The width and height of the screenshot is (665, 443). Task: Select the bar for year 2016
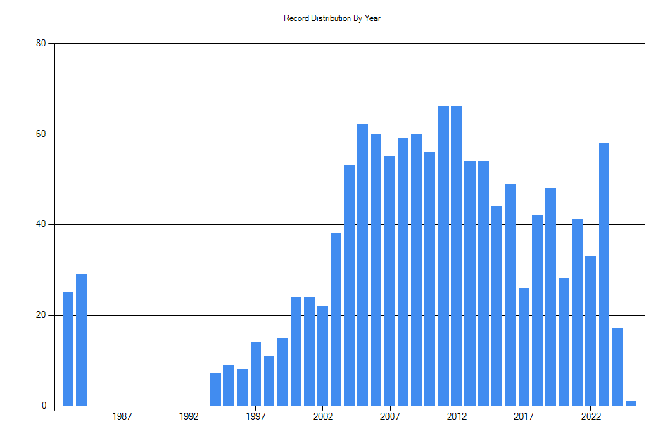[x=511, y=295]
